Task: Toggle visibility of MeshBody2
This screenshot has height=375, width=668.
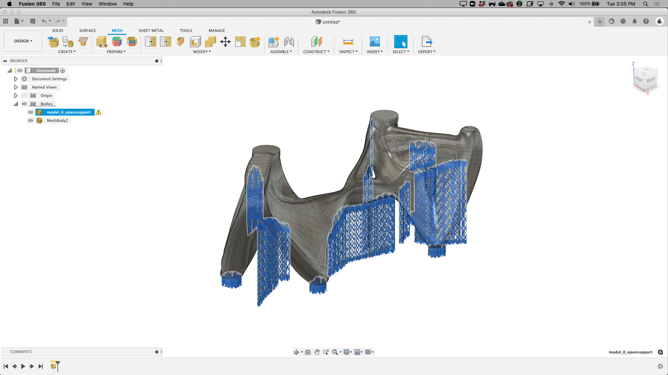Action: click(31, 120)
